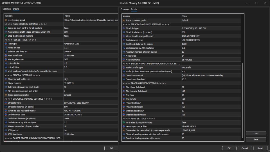Click the Close all pending orders icon
This screenshot has width=270, height=152.
coord(124,134)
